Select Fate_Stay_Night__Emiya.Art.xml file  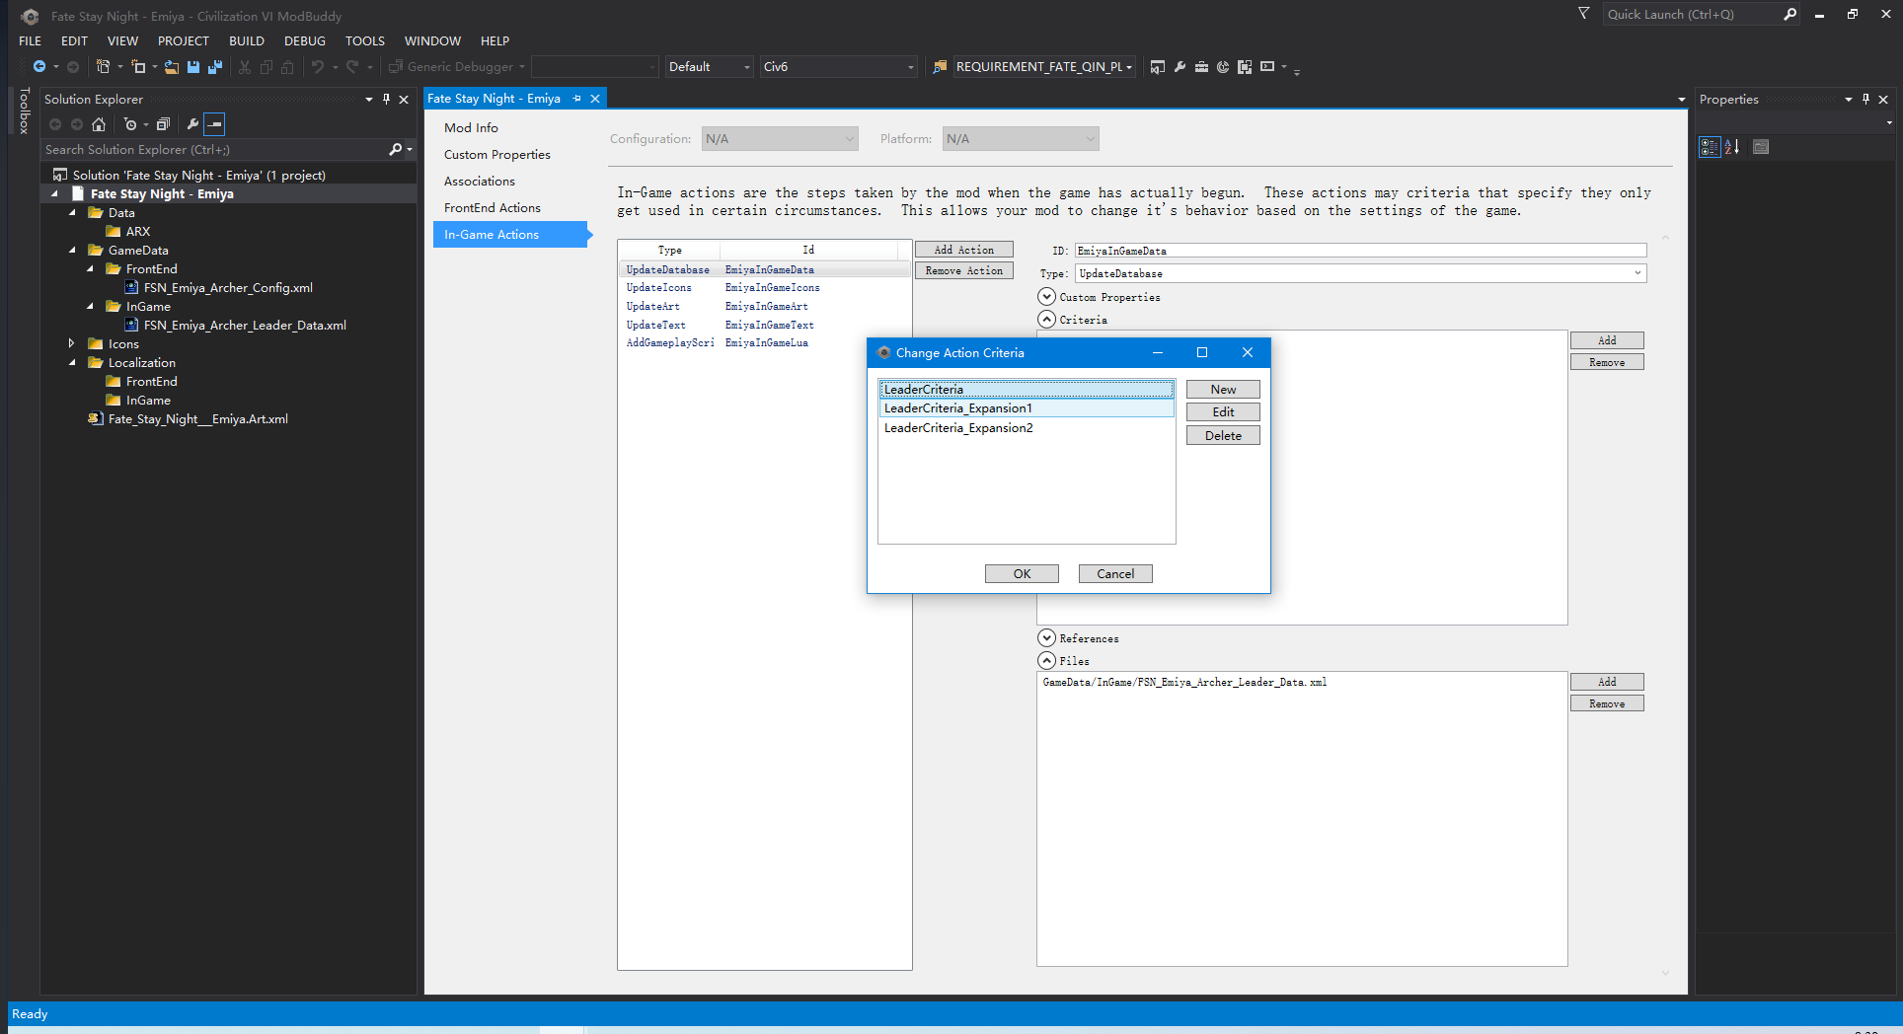pyautogui.click(x=198, y=419)
